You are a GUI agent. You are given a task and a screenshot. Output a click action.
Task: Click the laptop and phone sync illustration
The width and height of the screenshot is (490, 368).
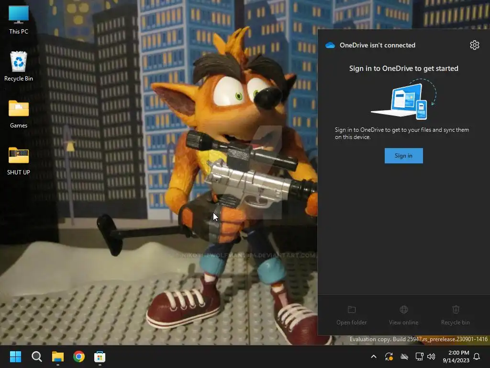403,99
